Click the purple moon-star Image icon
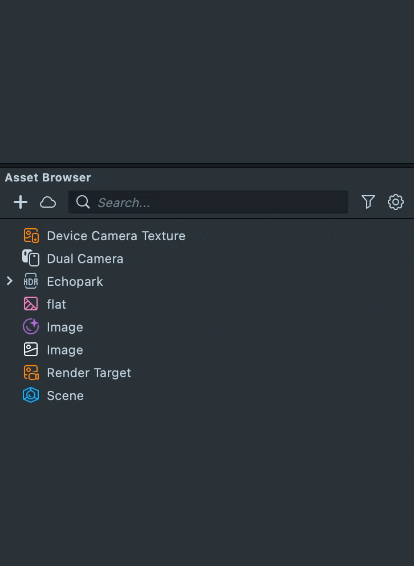This screenshot has width=414, height=566. (31, 327)
